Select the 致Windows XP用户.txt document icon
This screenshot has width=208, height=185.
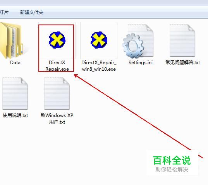pos(57,93)
